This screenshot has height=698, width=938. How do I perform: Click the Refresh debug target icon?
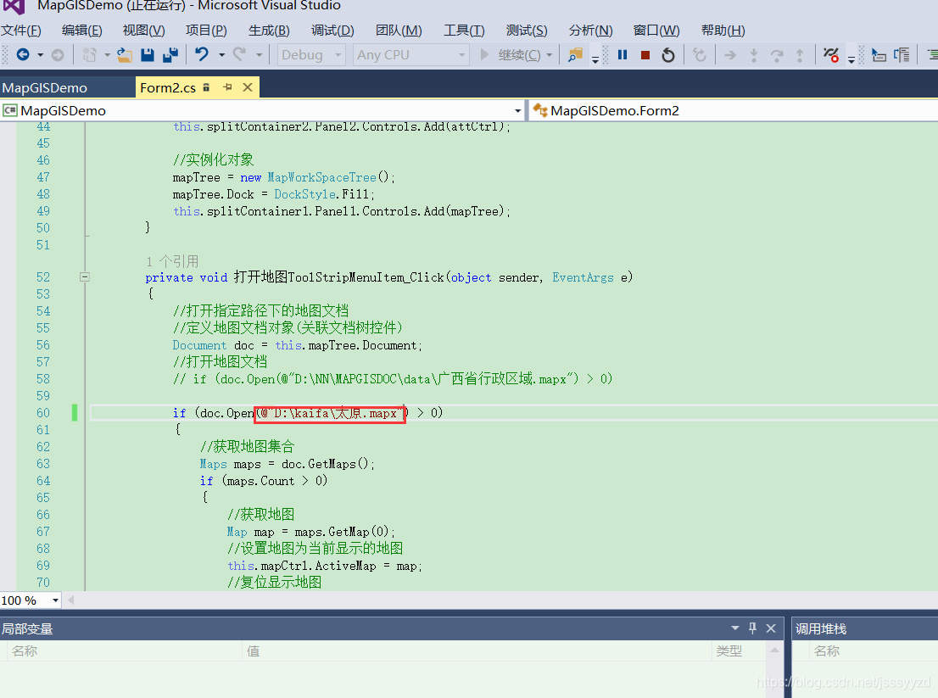tap(700, 55)
